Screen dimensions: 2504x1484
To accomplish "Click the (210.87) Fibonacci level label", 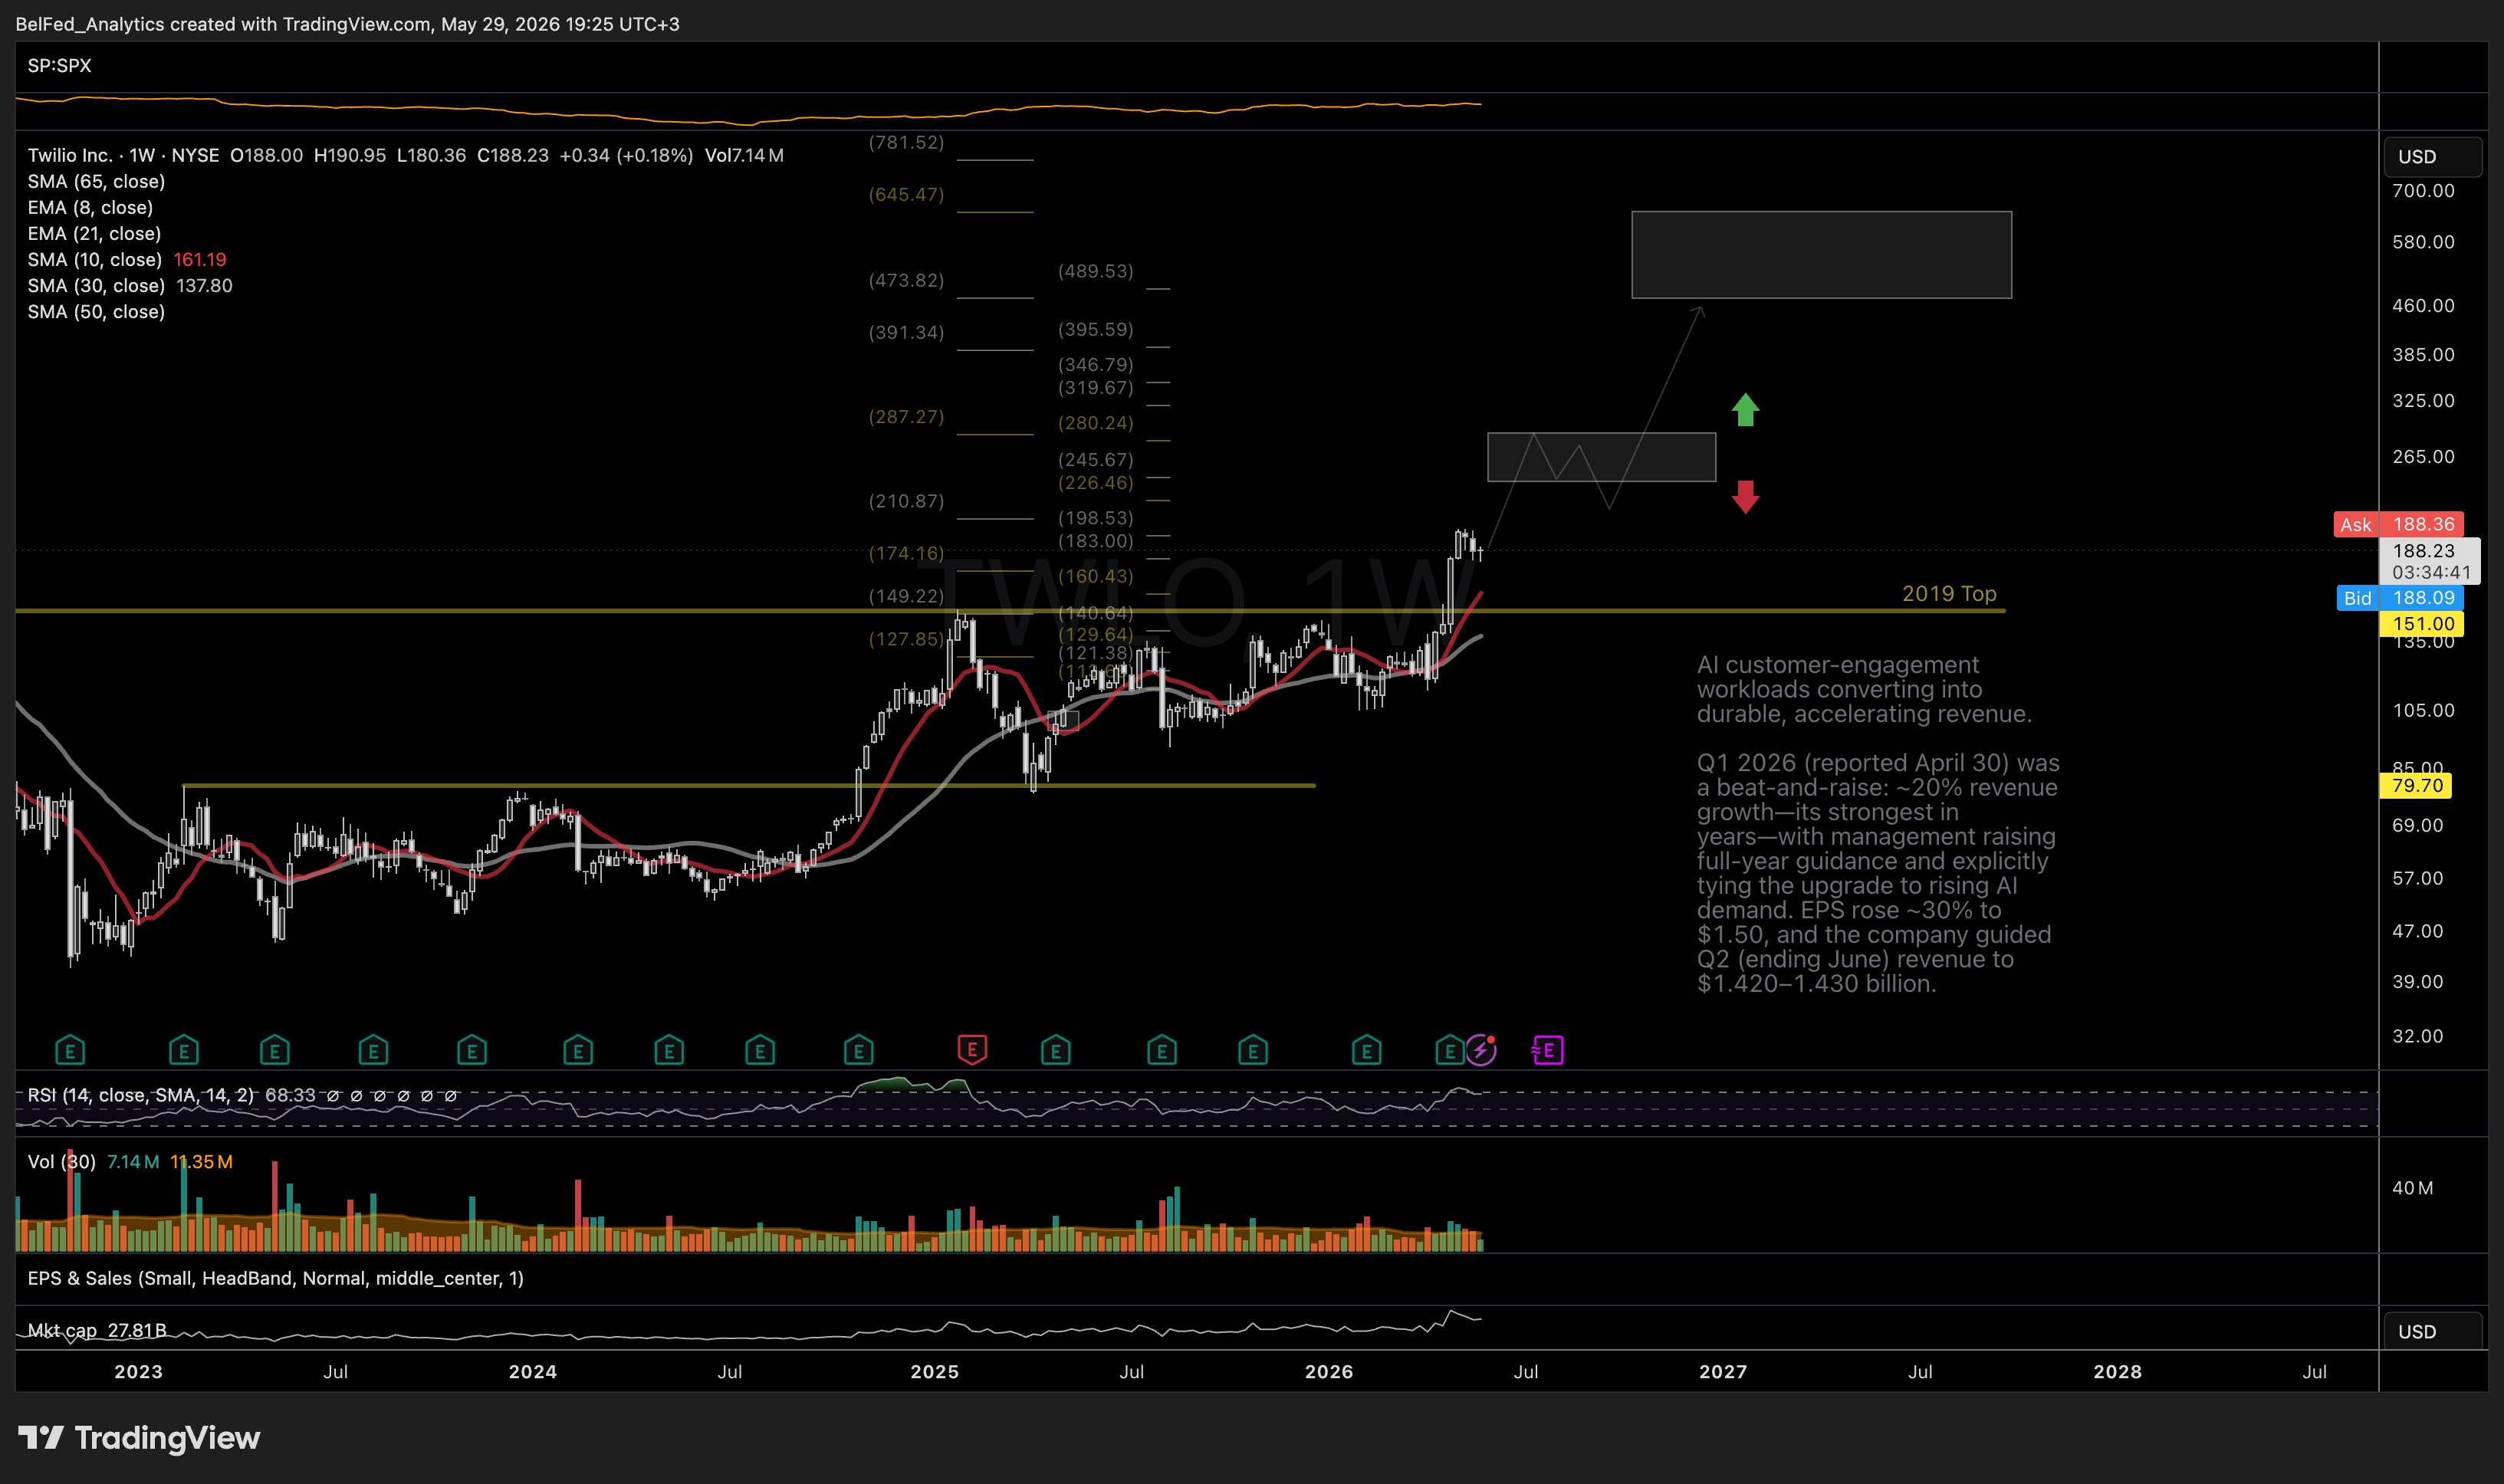I will click(906, 501).
